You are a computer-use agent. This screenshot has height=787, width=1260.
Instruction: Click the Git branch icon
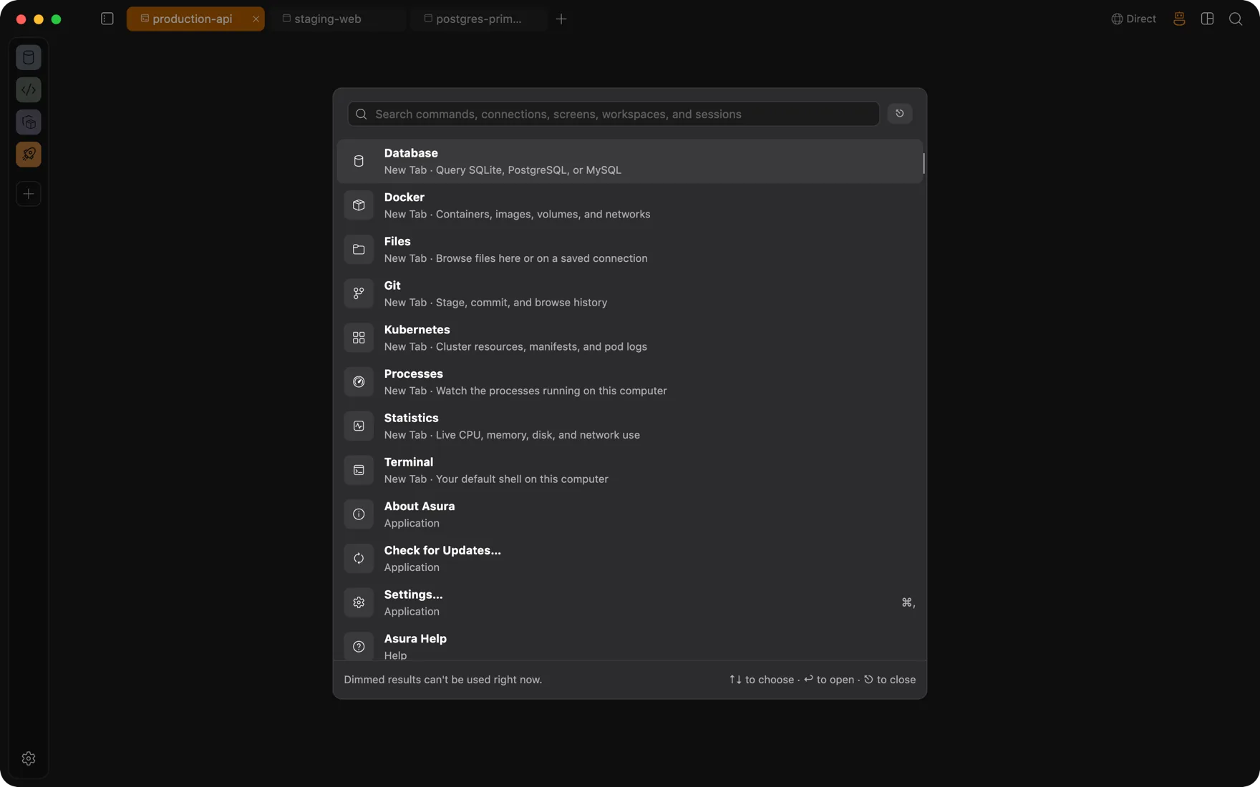(x=359, y=293)
